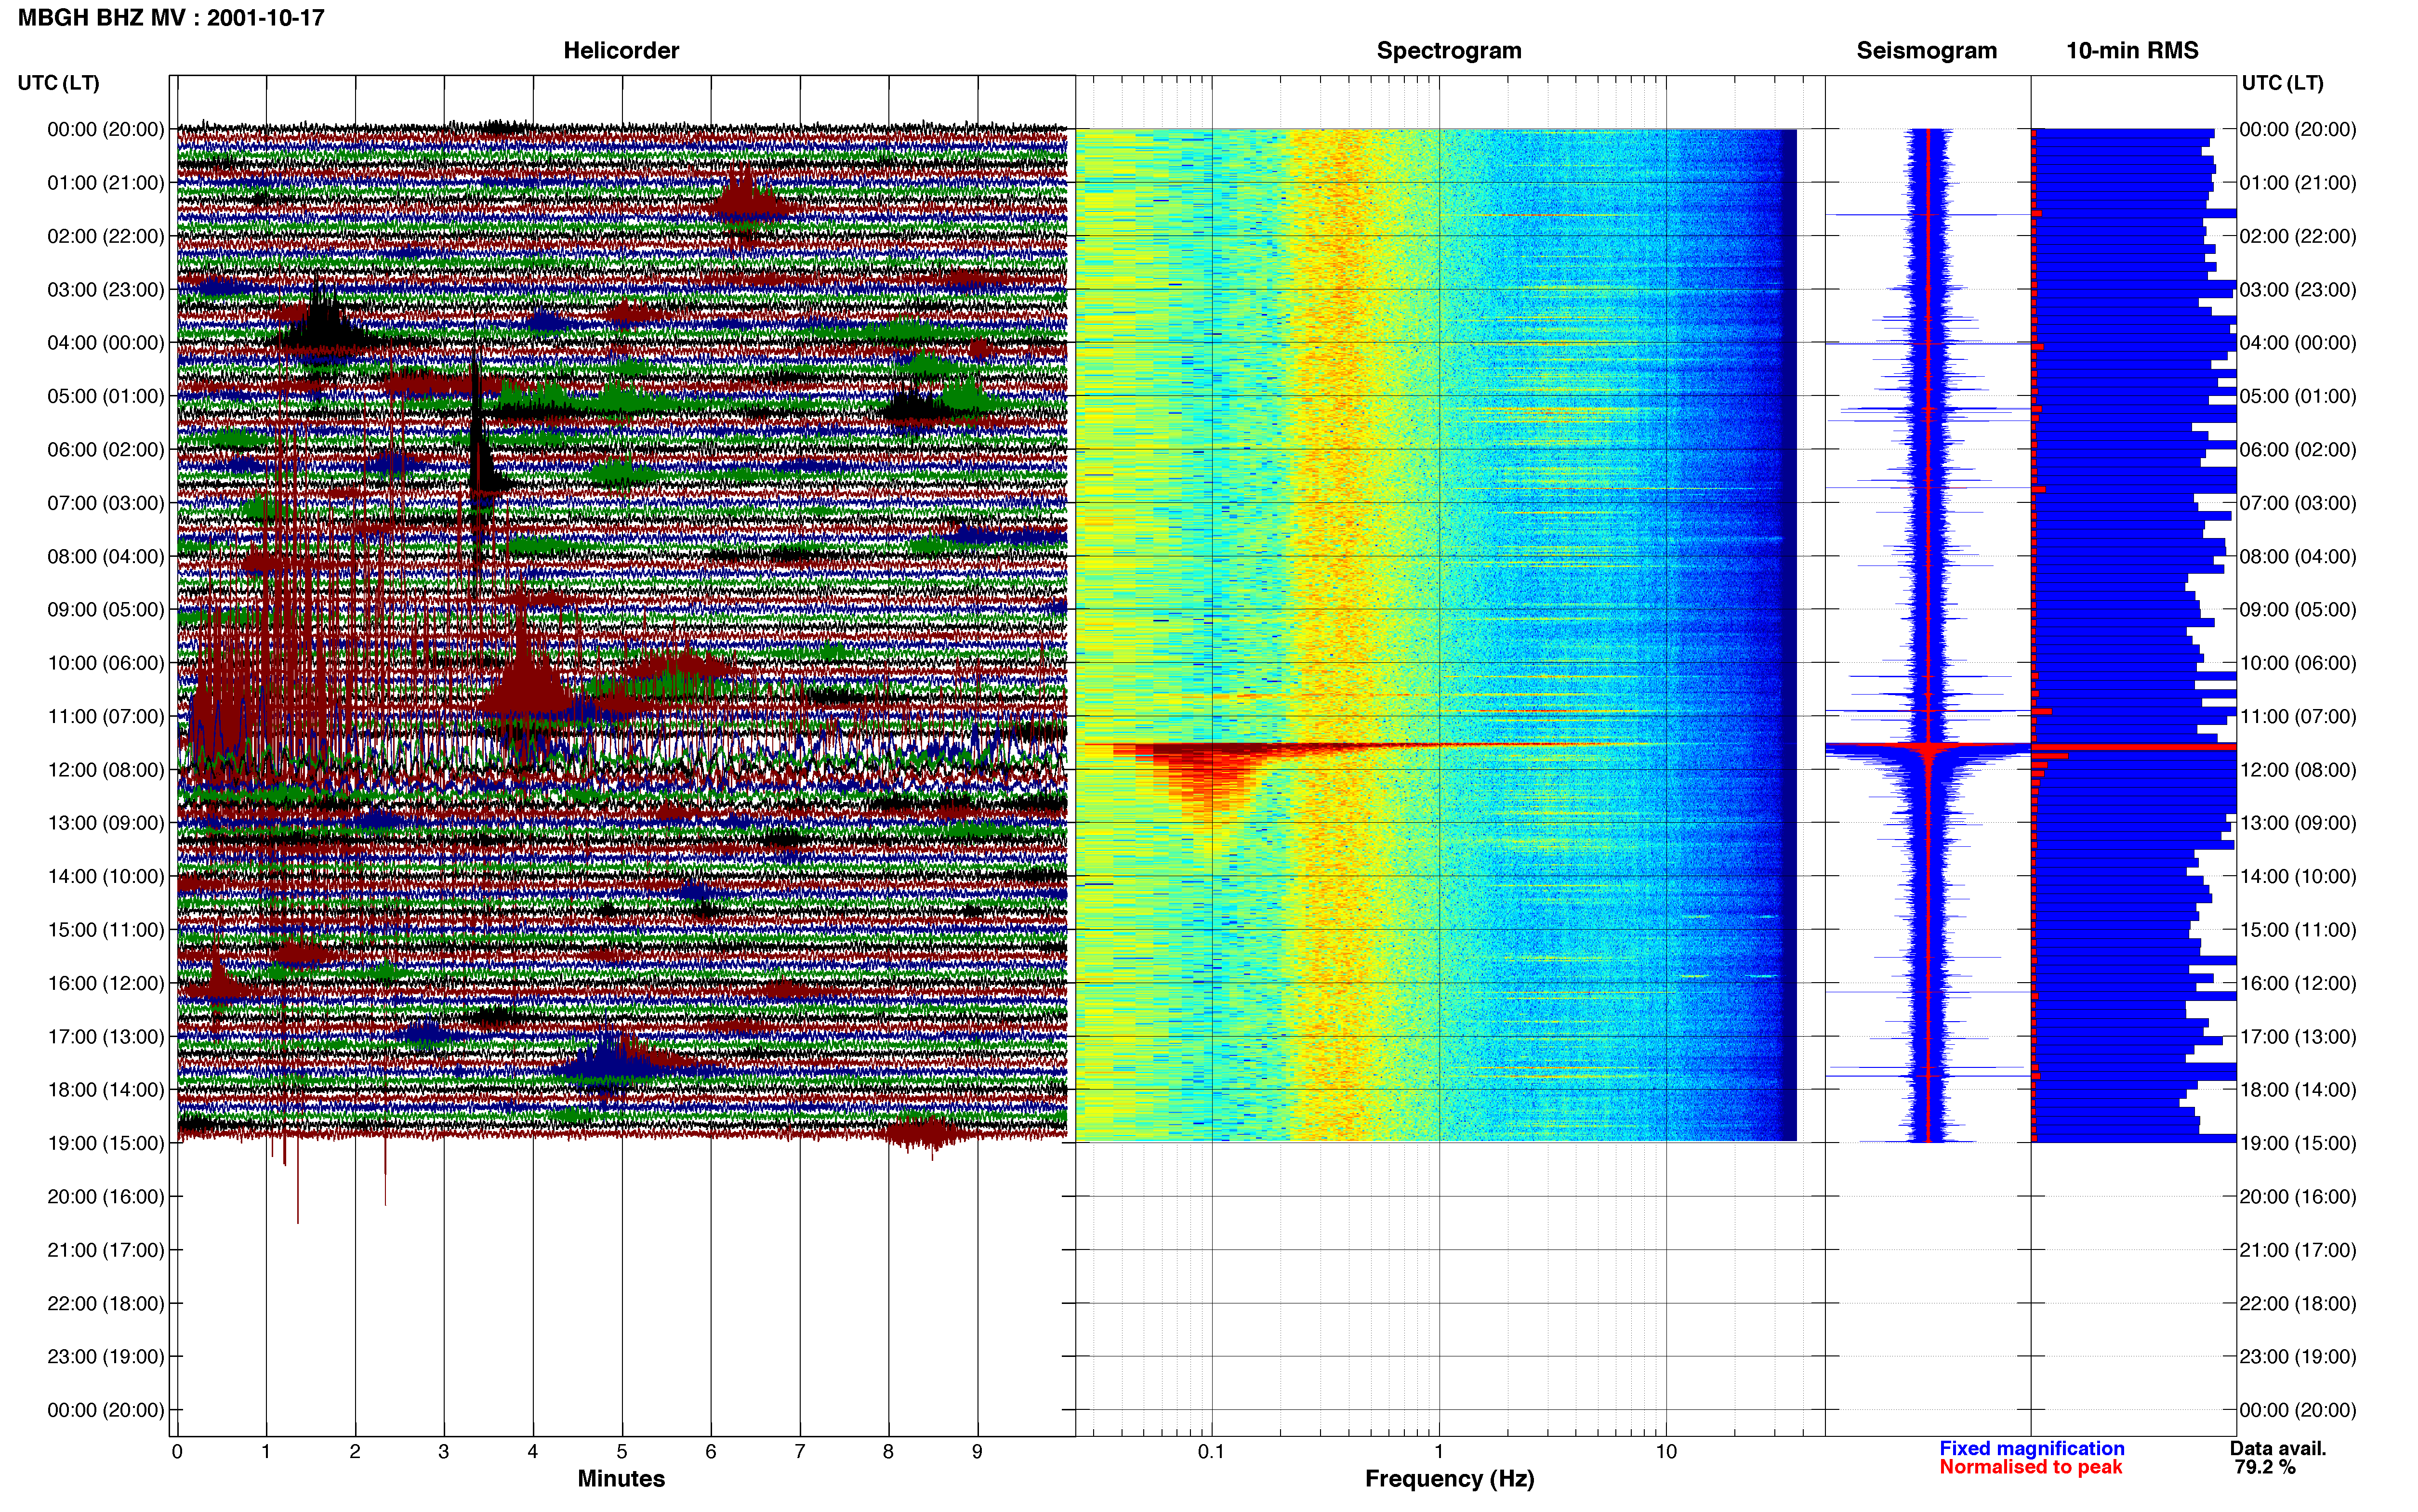Click '16:00 (12:00)' on the right time axis
The height and width of the screenshot is (1512, 2418).
[x=2298, y=983]
